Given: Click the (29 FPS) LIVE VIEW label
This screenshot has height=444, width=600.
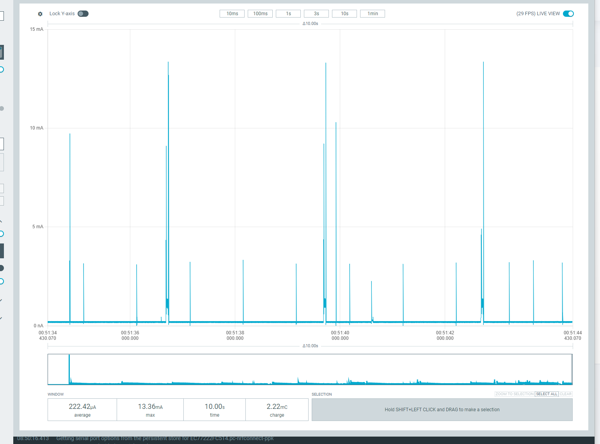Looking at the screenshot, I should point(538,14).
